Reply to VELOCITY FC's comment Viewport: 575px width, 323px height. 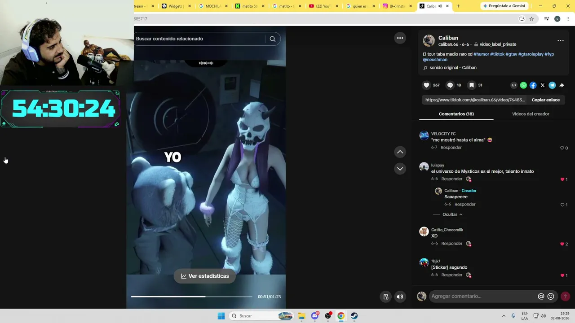451,148
